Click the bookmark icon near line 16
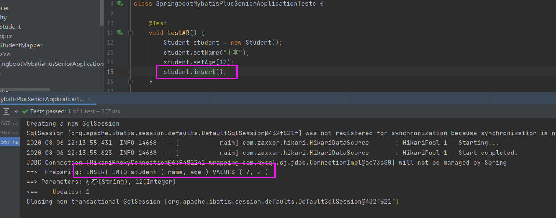Screen dimensions: 556x218 130,81
